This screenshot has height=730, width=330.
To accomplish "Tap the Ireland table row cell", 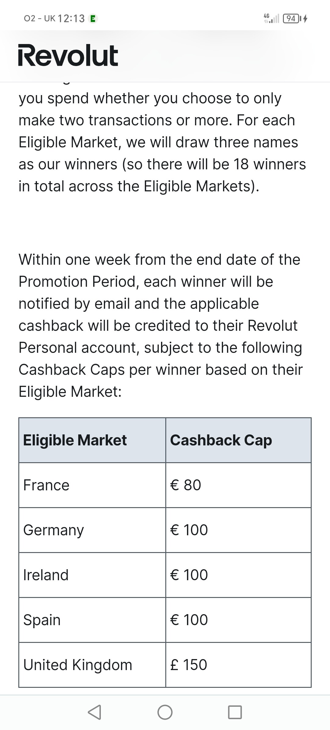I will (x=92, y=575).
